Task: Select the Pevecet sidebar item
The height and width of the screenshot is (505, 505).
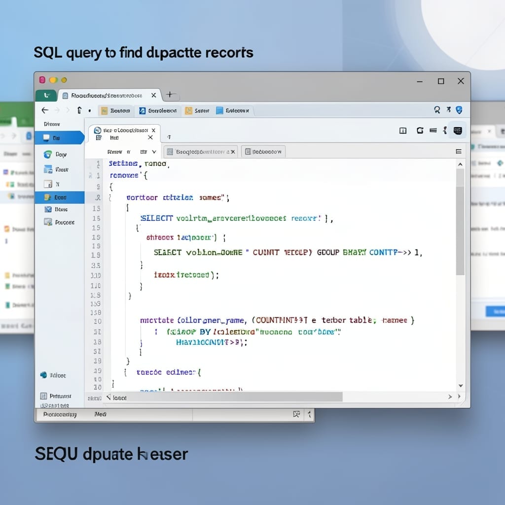Action: [59, 222]
